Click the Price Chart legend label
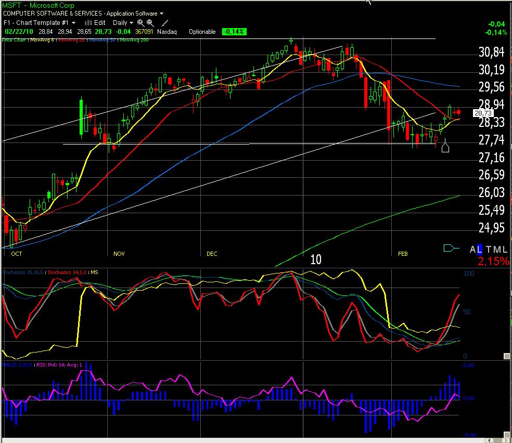The width and height of the screenshot is (512, 443). point(14,40)
